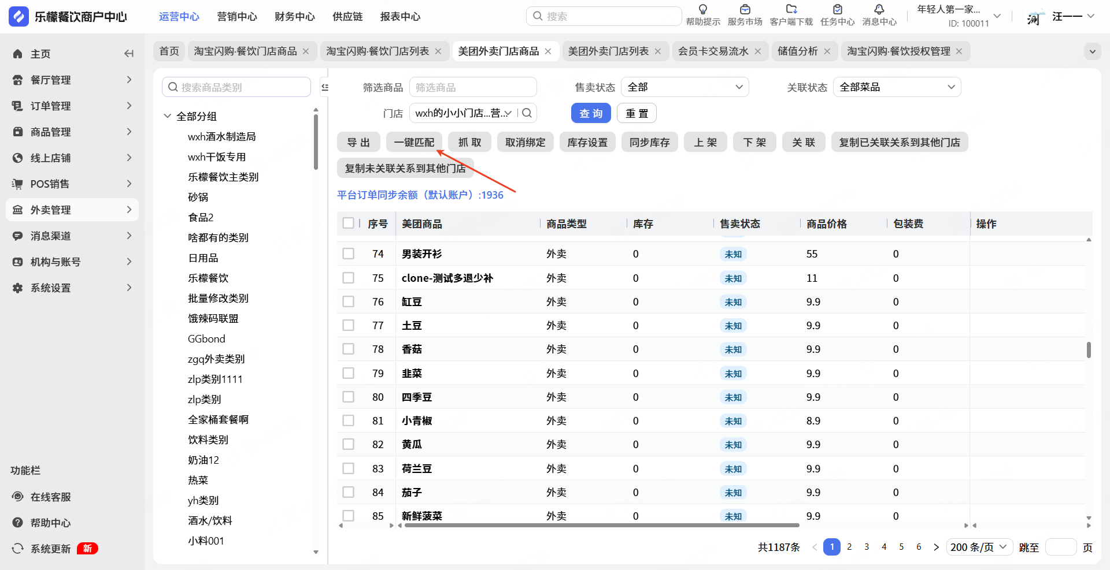Open the 售卖状态 dropdown showing 全部
Screen dimensions: 1110x570
pos(684,87)
